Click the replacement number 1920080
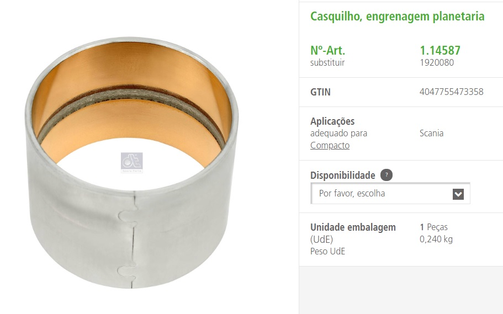503x314 pixels. pyautogui.click(x=437, y=62)
